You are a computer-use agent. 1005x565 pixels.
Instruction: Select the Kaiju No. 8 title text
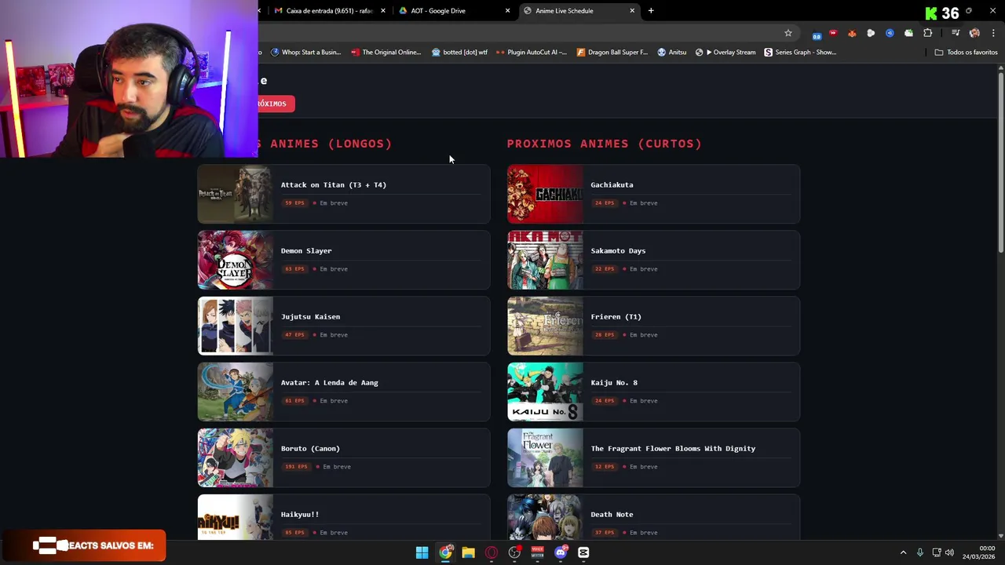click(614, 383)
